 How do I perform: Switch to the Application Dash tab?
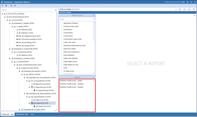click(22, 114)
